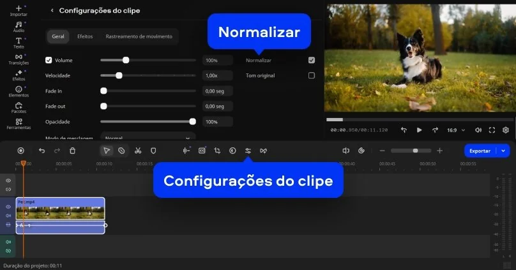Click the audio detach icon near zoom controls
Image resolution: width=516 pixels, height=270 pixels.
[346, 151]
